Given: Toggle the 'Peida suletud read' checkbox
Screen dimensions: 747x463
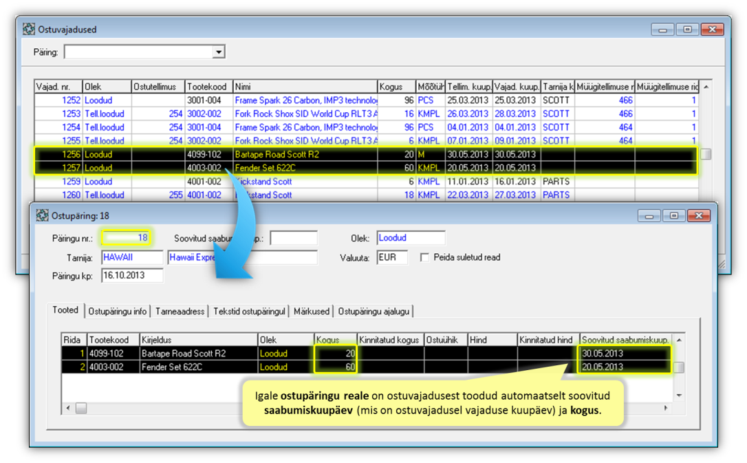Looking at the screenshot, I should pyautogui.click(x=424, y=257).
